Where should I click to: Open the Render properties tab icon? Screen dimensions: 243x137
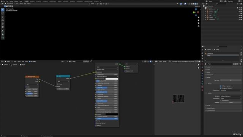[202, 53]
